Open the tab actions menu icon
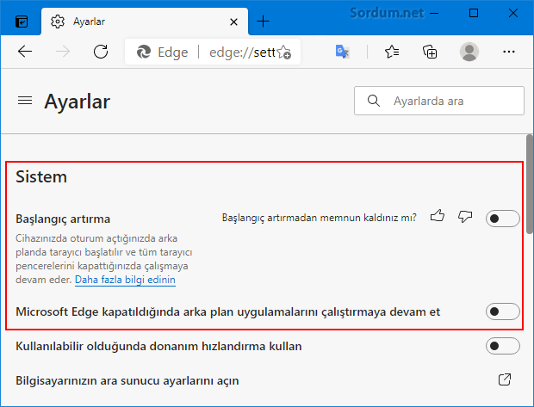This screenshot has width=534, height=407. [x=22, y=22]
